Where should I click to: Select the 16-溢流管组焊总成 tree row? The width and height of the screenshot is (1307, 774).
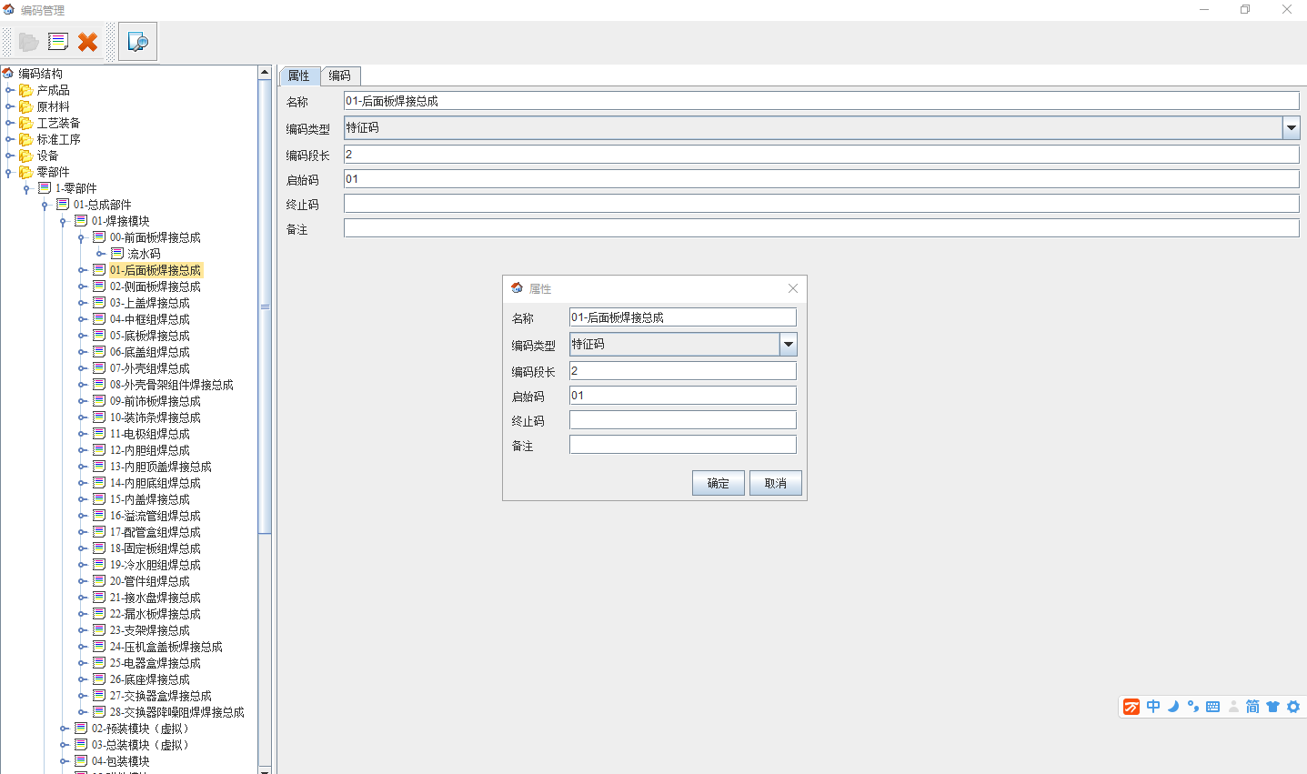[x=156, y=516]
